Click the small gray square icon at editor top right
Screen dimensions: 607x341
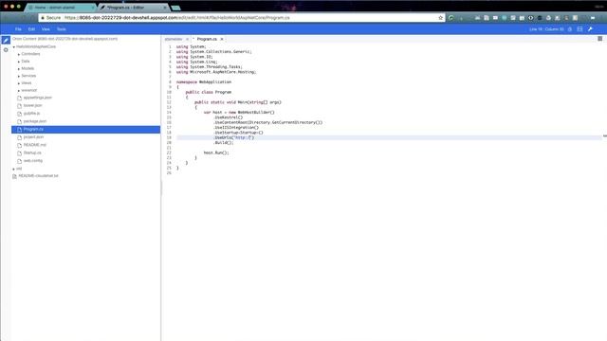click(x=600, y=39)
